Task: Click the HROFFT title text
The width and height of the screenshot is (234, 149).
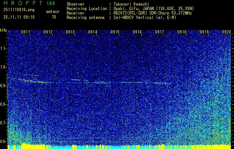Action: click(23, 3)
